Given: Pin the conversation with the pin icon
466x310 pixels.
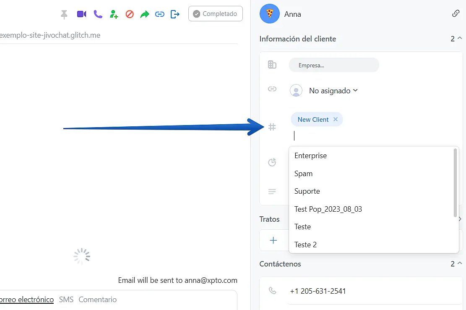Looking at the screenshot, I should pyautogui.click(x=64, y=14).
